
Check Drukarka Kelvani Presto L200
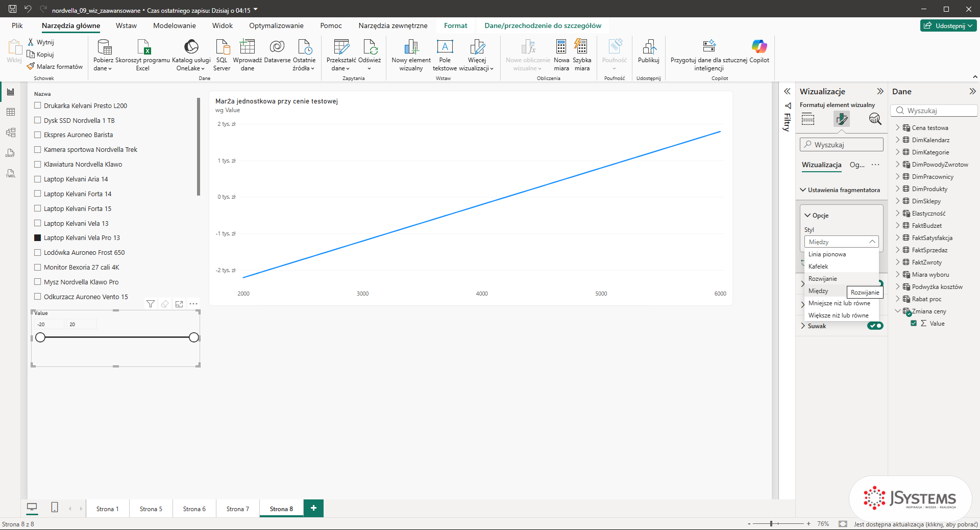coord(37,105)
